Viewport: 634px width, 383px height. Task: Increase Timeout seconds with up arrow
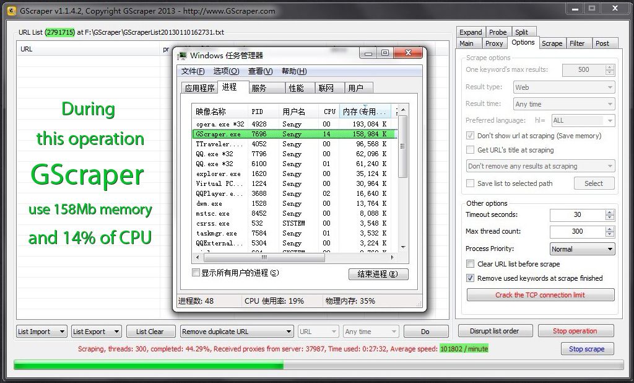point(610,212)
